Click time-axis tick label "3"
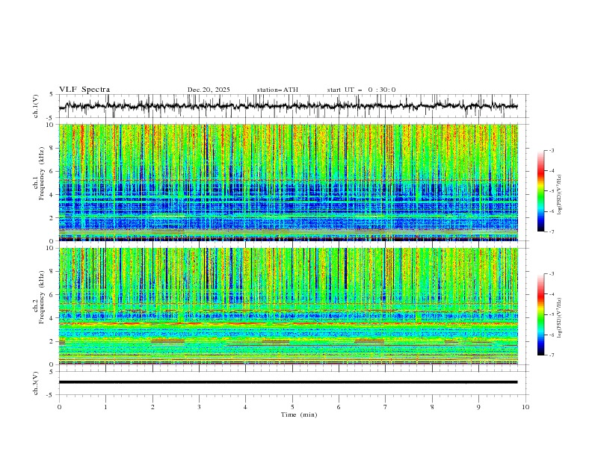Screen dimensions: 592x457 coord(199,407)
